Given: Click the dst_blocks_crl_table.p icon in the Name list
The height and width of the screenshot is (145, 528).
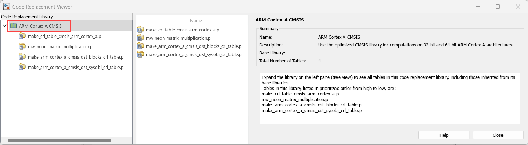Looking at the screenshot, I should tap(141, 46).
